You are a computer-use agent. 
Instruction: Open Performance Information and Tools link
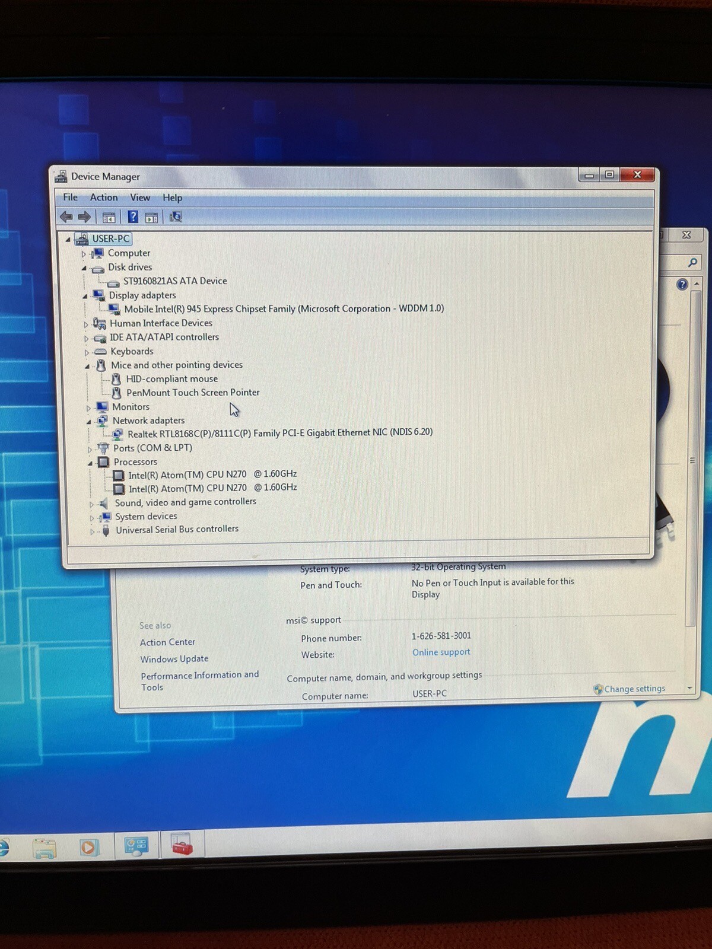click(x=200, y=681)
